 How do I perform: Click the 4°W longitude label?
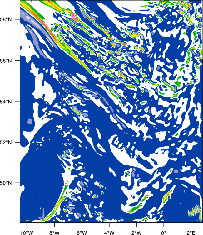click(109, 232)
